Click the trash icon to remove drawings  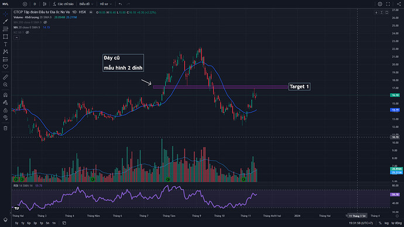[x=5, y=128]
